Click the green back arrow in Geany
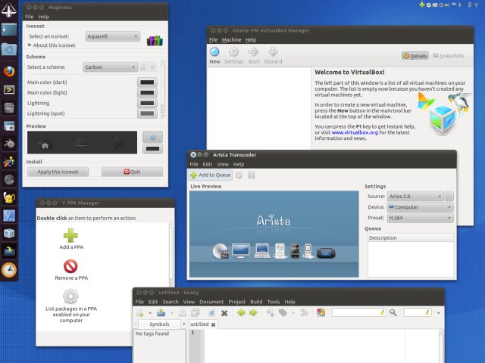 tap(241, 312)
